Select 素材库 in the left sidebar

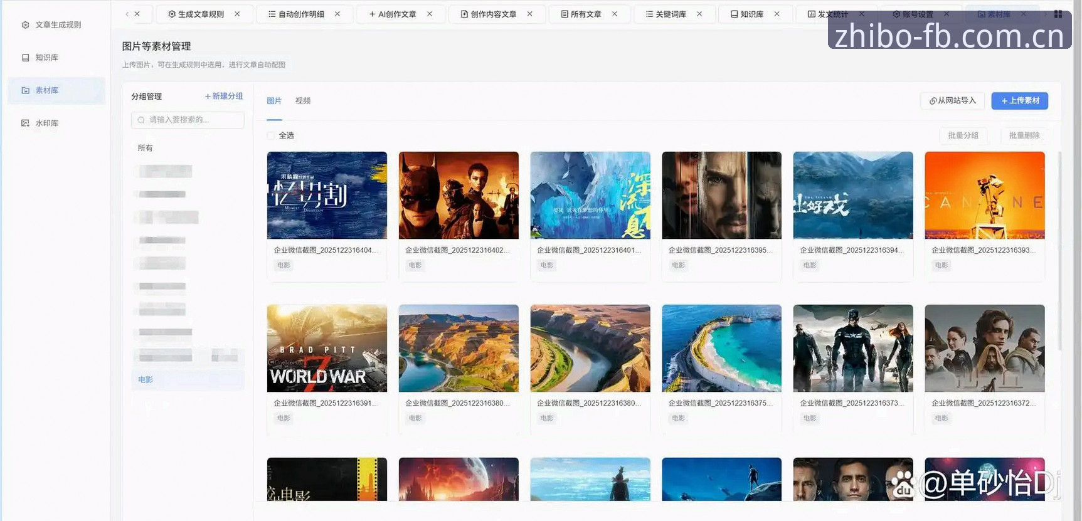coord(56,90)
